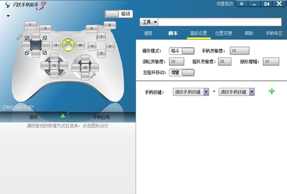Switch to 脚本 tab
The width and height of the screenshot is (287, 194).
tap(173, 33)
